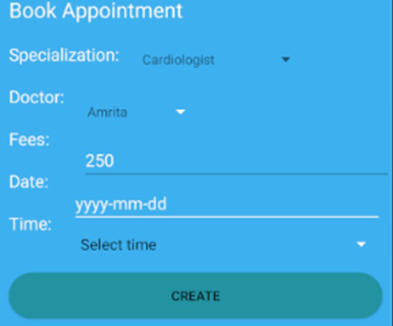
Task: Select the Amrita doctor spinner text
Action: pos(108,112)
